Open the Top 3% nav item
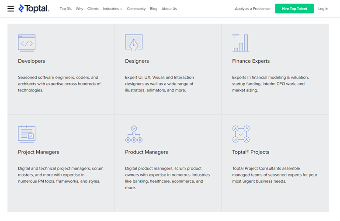340x221 pixels. click(x=66, y=9)
